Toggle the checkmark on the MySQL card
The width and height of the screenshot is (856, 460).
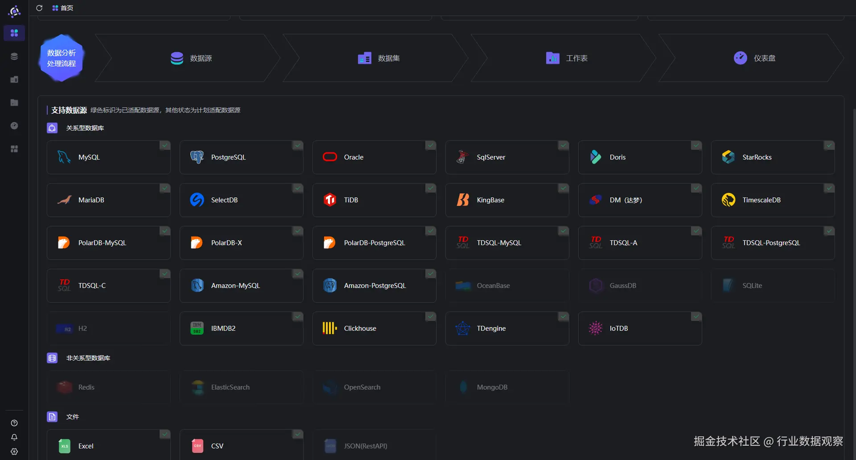[165, 146]
